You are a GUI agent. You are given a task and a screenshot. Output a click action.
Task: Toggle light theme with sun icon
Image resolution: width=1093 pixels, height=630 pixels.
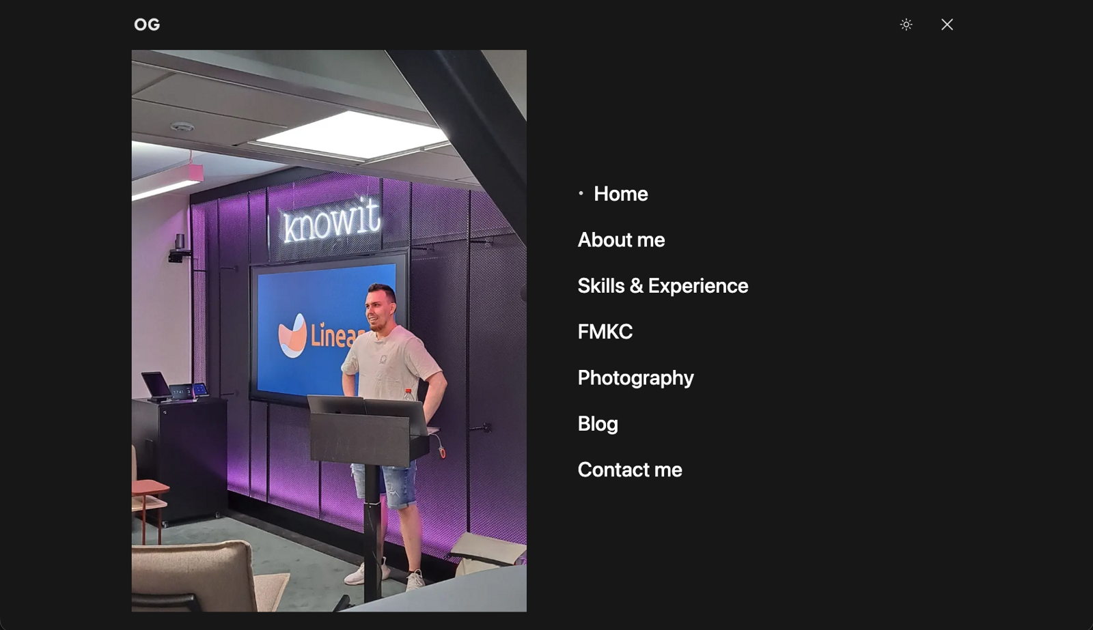point(906,25)
